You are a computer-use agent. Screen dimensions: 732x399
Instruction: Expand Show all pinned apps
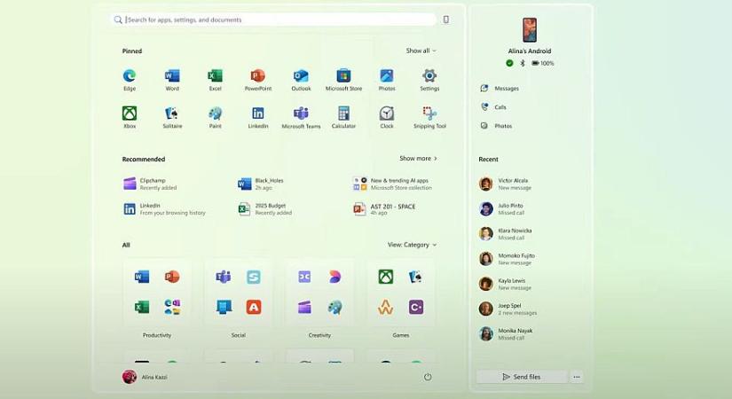coord(421,51)
